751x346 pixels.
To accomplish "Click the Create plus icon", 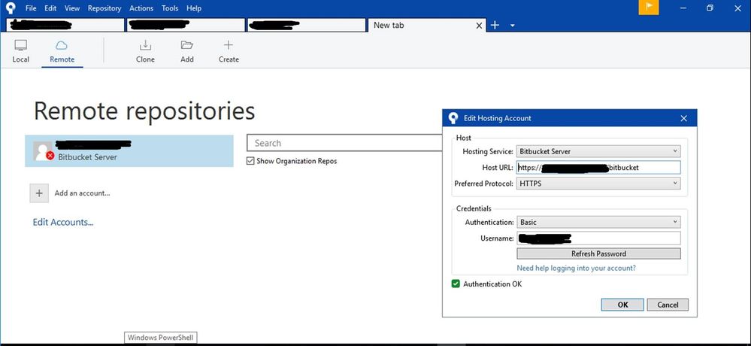I will [x=229, y=46].
